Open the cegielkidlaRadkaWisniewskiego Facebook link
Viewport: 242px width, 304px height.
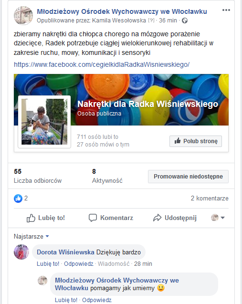(102, 64)
